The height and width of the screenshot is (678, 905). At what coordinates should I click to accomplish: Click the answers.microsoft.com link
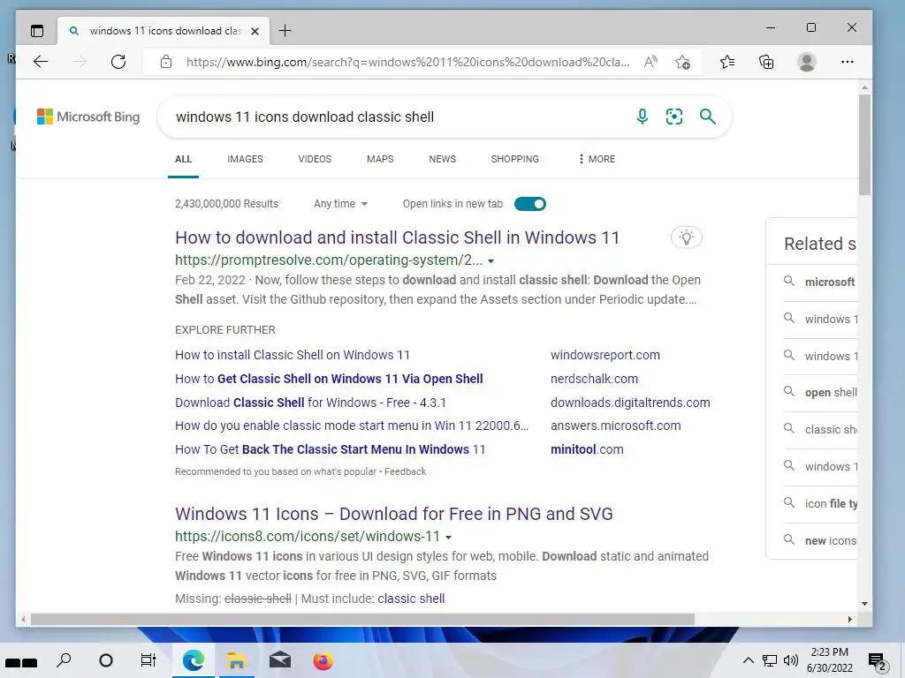click(615, 426)
